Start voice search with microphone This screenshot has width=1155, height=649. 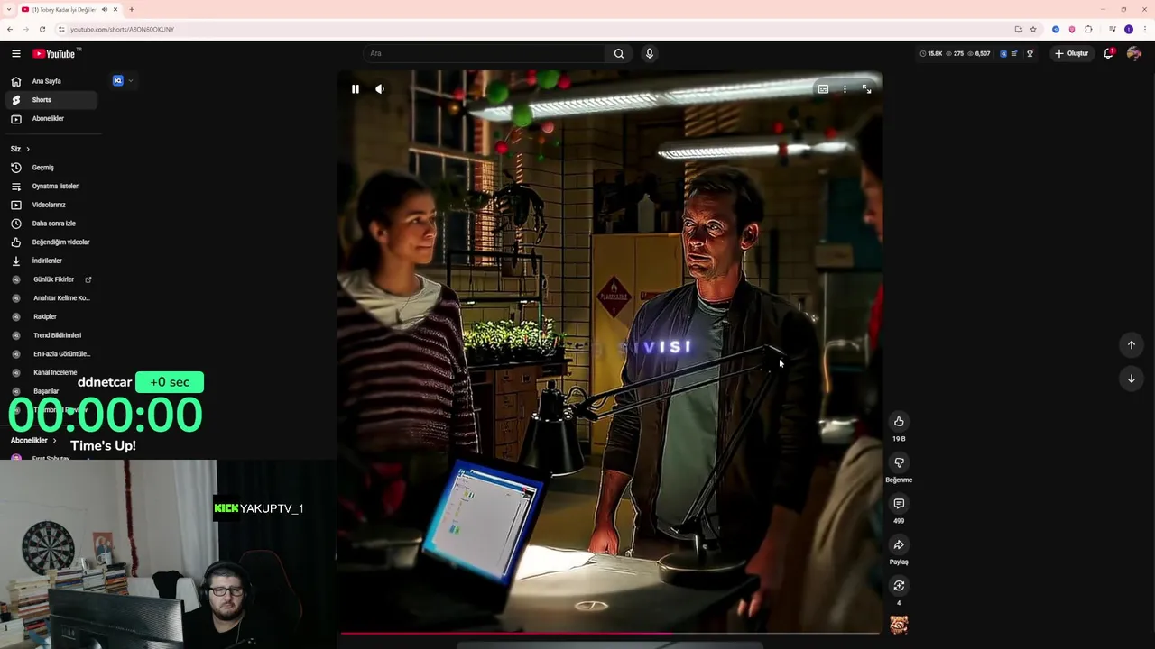coord(649,53)
